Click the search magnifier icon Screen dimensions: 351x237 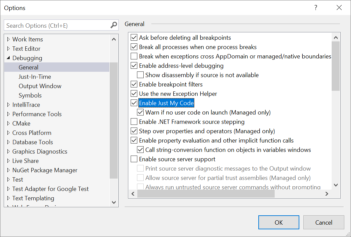(114, 25)
